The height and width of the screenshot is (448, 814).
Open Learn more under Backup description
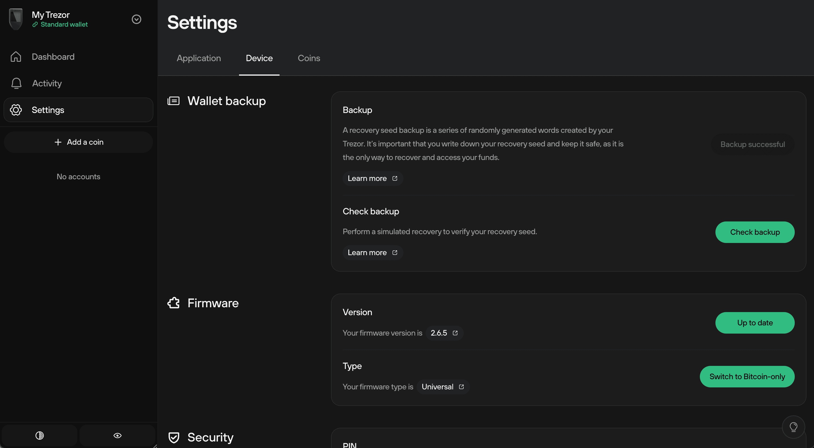coord(373,178)
